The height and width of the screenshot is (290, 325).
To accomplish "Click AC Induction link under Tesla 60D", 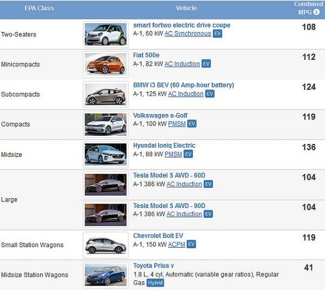I will coord(184,184).
